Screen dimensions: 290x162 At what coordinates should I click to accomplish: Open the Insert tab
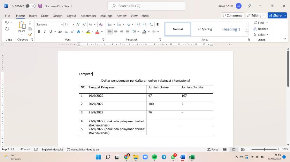33,16
